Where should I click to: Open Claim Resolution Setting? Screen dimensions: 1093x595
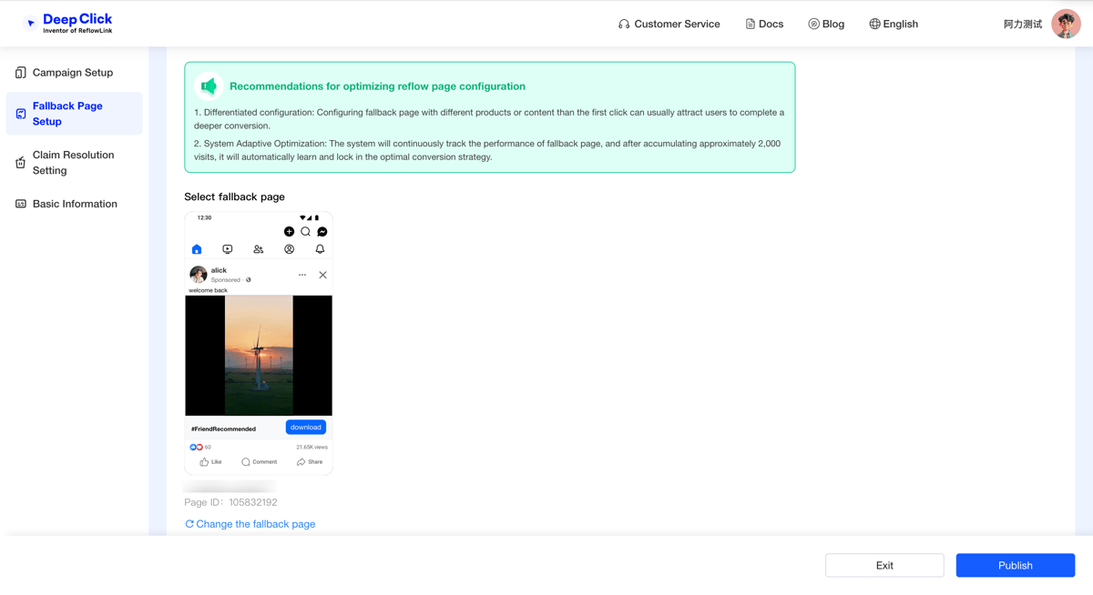pyautogui.click(x=74, y=163)
